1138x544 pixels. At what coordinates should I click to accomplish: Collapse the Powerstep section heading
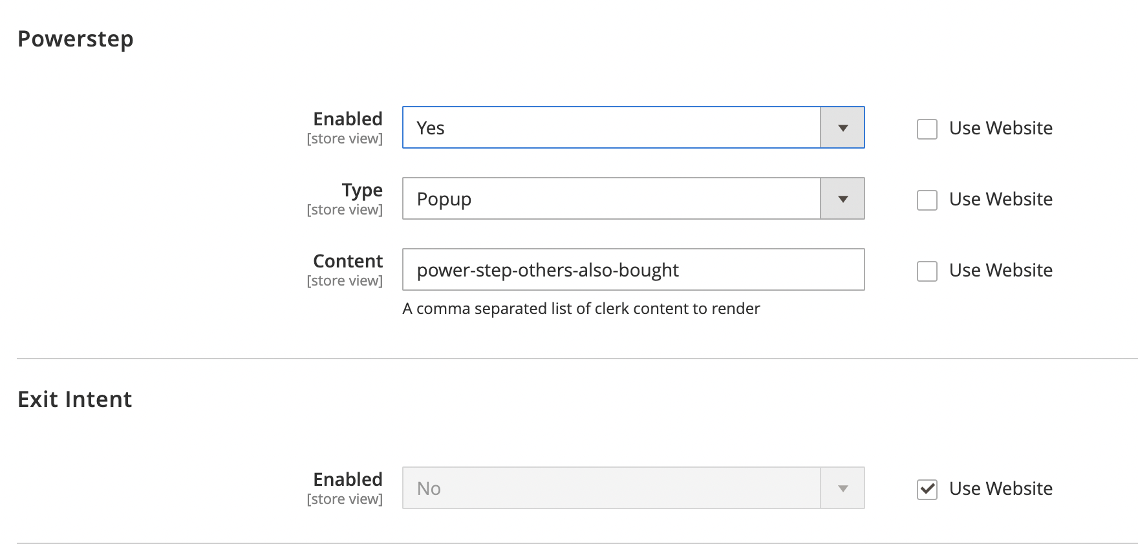coord(76,39)
